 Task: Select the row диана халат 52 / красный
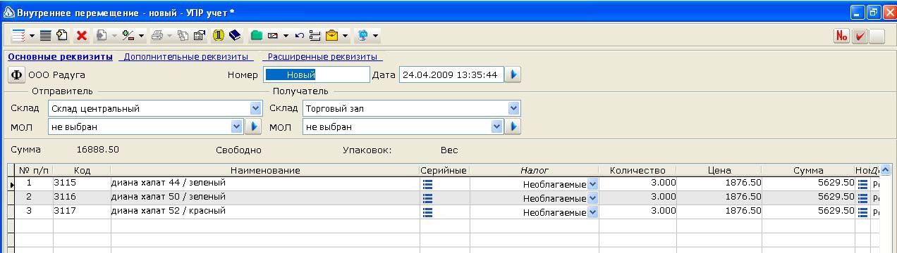pyautogui.click(x=444, y=210)
